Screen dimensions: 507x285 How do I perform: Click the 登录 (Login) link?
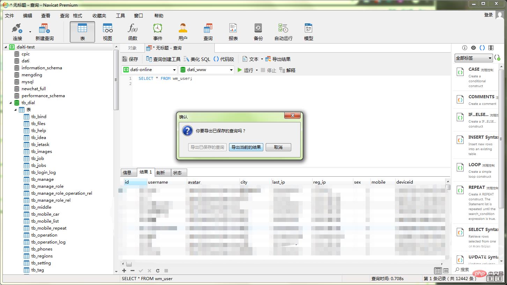(488, 15)
